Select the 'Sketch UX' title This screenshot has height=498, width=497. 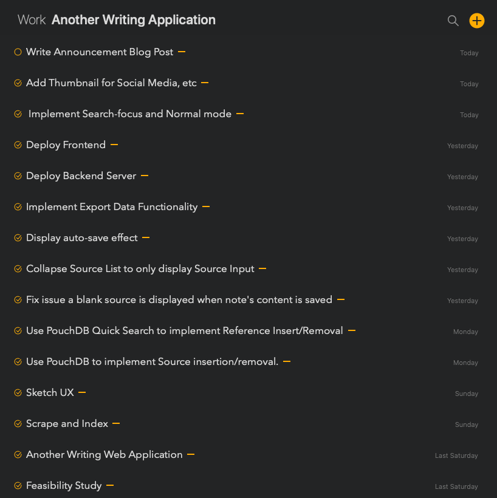pyautogui.click(x=50, y=392)
